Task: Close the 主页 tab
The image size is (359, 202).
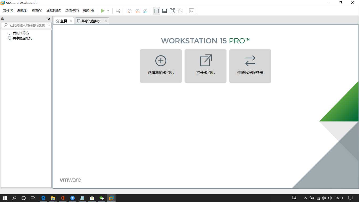Action: [71, 21]
